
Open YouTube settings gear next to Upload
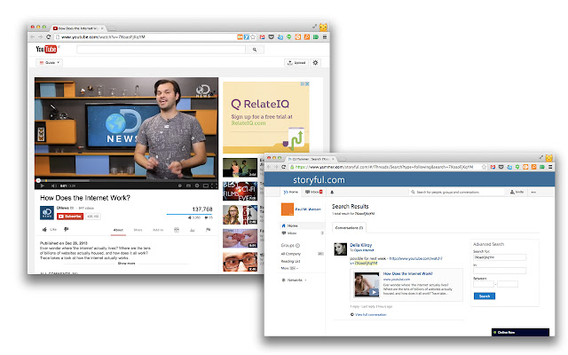[316, 63]
